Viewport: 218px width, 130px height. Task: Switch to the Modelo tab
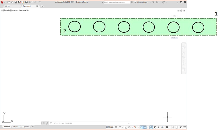click(x=7, y=127)
